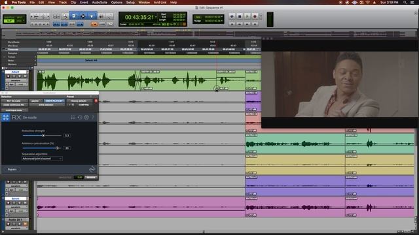
Task: Open RX De-rustle help question mark
Action: coord(93,117)
